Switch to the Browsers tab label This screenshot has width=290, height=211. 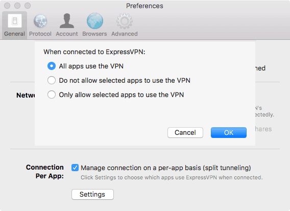(94, 34)
